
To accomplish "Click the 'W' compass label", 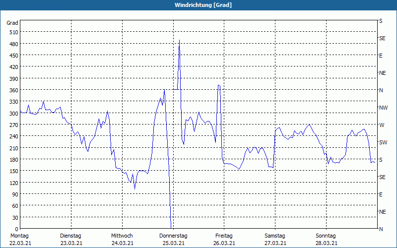I will [x=382, y=125].
